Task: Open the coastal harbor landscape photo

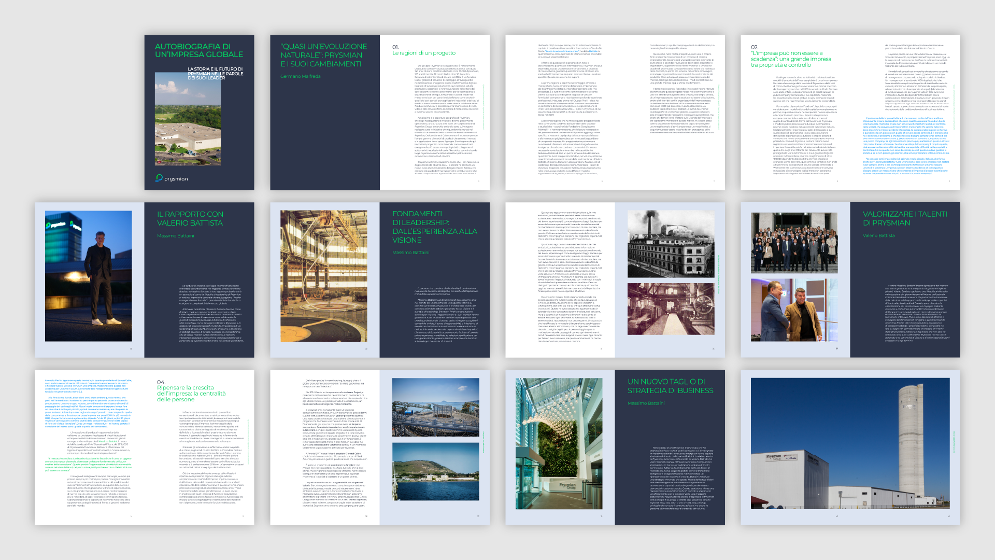Action: pos(436,471)
